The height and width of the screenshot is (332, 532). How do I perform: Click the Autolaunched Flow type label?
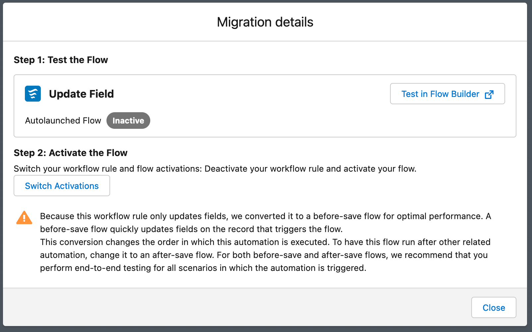[x=63, y=121]
